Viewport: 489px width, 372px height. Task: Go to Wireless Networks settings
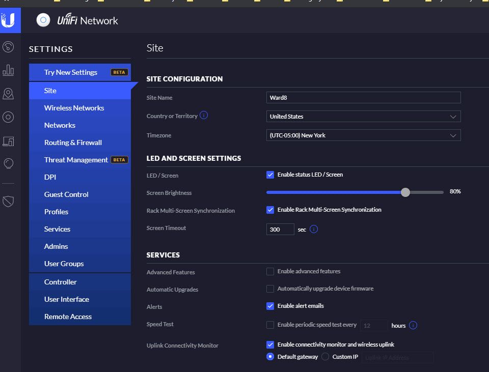click(74, 108)
